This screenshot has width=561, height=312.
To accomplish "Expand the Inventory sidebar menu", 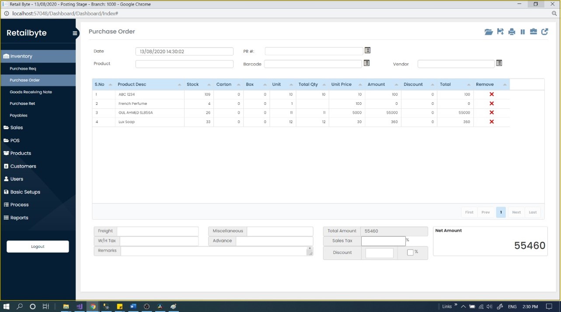I will click(x=38, y=56).
